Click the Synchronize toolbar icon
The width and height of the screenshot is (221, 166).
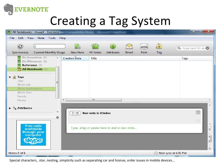click(20, 46)
